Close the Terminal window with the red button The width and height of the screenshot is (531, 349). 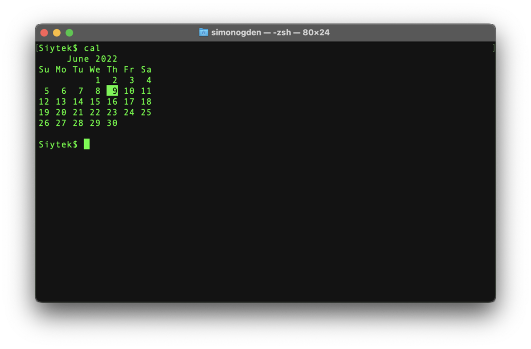44,33
